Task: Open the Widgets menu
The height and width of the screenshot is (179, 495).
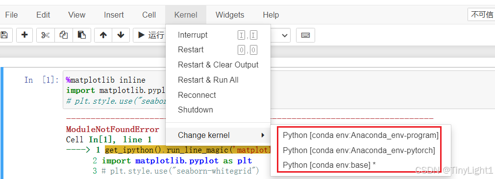Action: pyautogui.click(x=230, y=15)
